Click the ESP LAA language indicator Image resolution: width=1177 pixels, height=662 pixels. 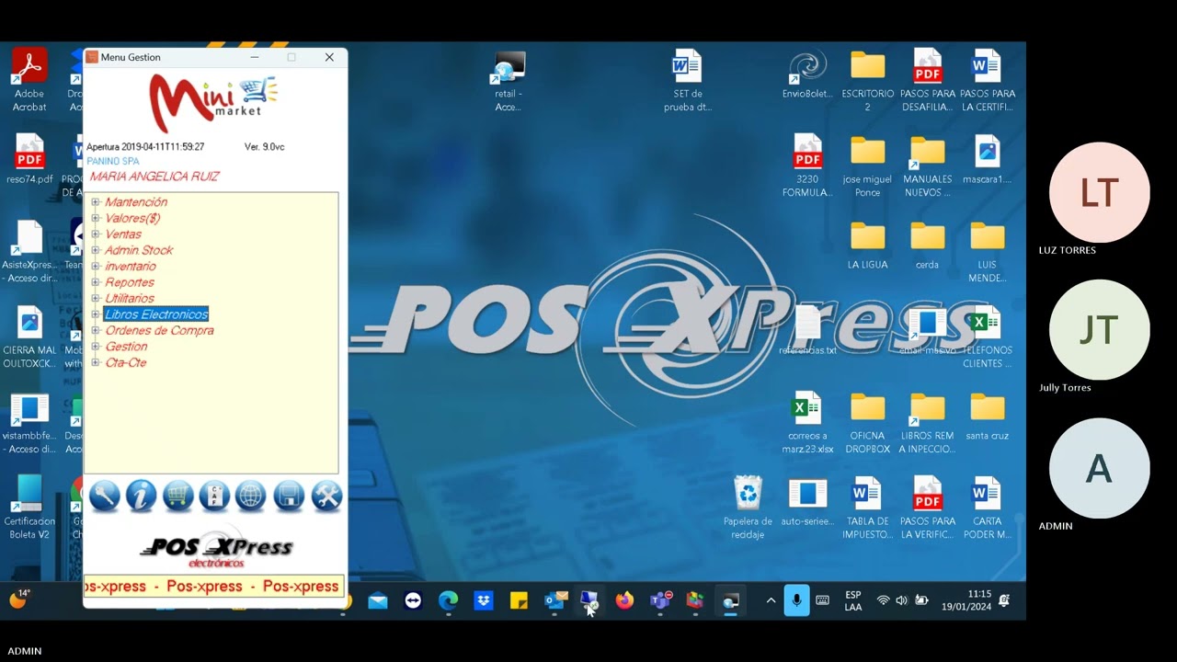853,600
